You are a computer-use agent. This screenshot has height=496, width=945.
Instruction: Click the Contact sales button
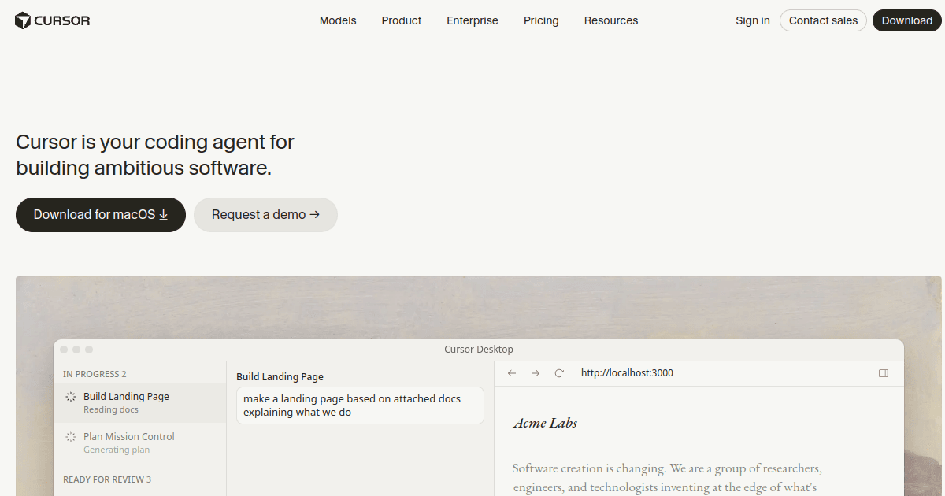(x=823, y=20)
